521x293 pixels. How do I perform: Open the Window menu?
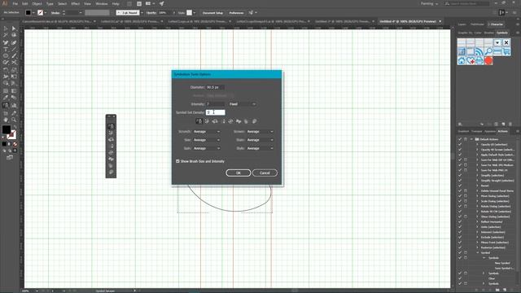click(x=101, y=3)
